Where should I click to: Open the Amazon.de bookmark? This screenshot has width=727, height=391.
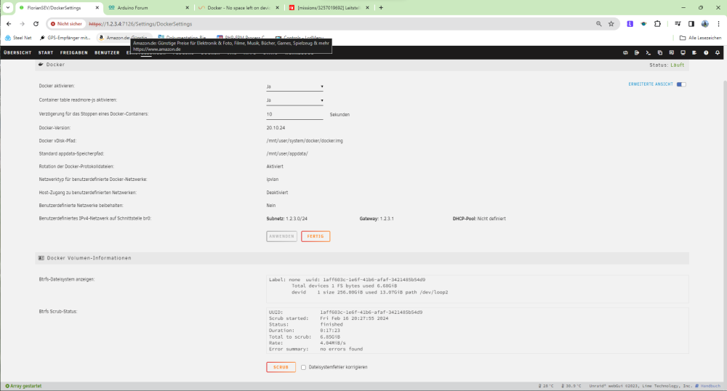(124, 38)
